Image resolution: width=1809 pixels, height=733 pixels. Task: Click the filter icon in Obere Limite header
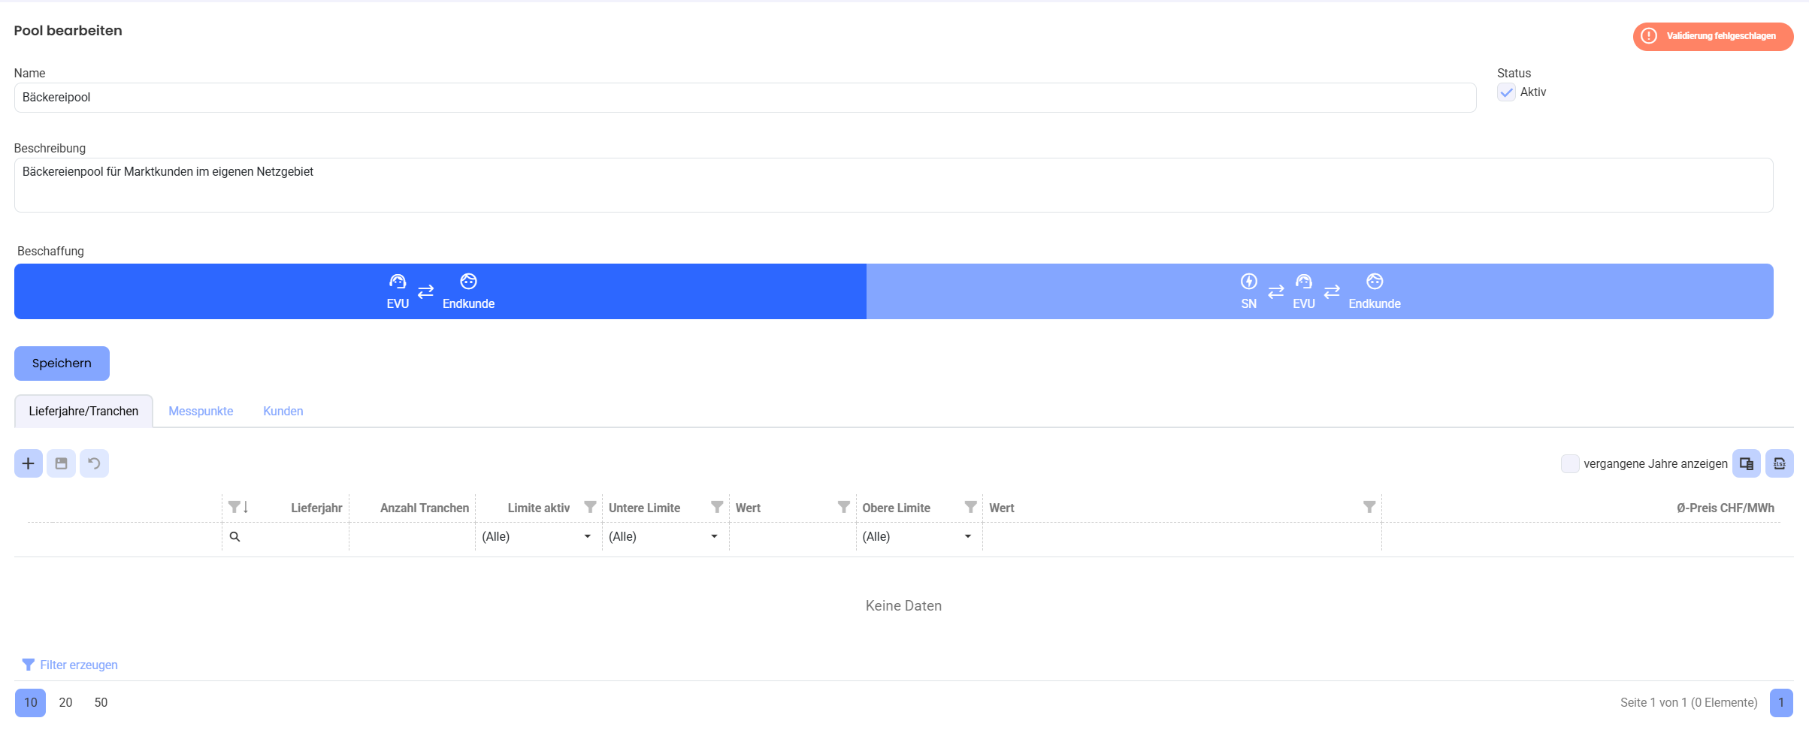pyautogui.click(x=971, y=508)
